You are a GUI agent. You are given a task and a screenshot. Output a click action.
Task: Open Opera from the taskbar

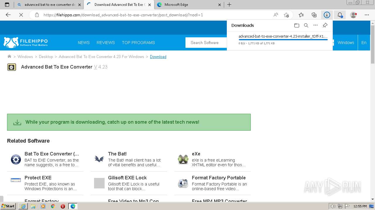(63, 206)
